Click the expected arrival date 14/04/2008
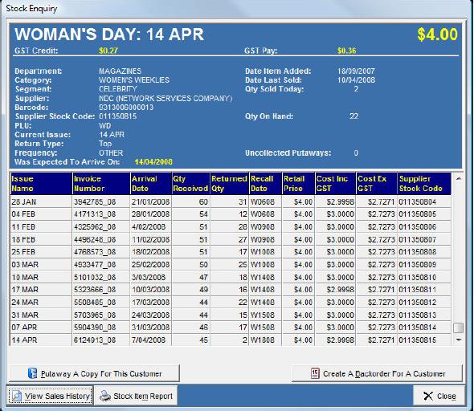 coord(153,162)
